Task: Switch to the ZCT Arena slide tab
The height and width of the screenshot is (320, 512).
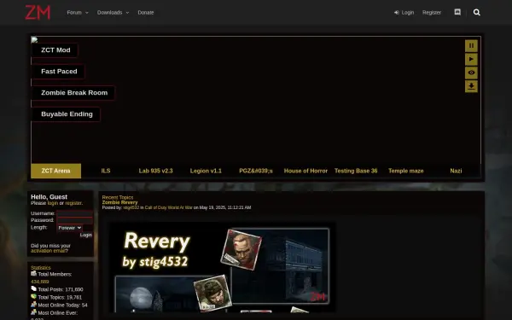Action: pyautogui.click(x=55, y=171)
